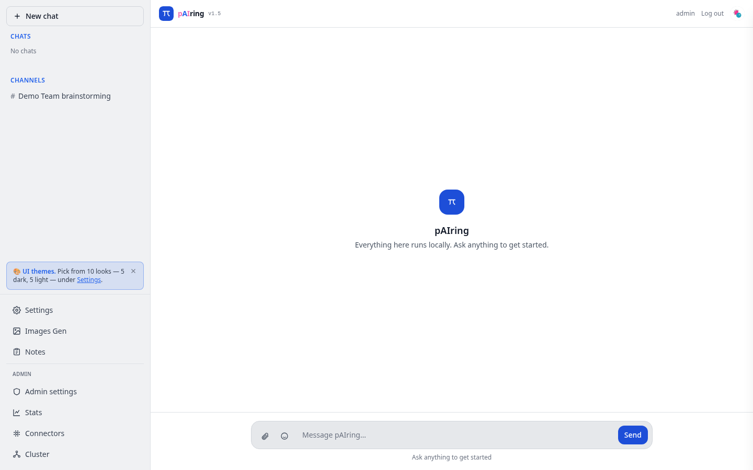Click 'Everything here runs locally' welcome text

pyautogui.click(x=452, y=245)
